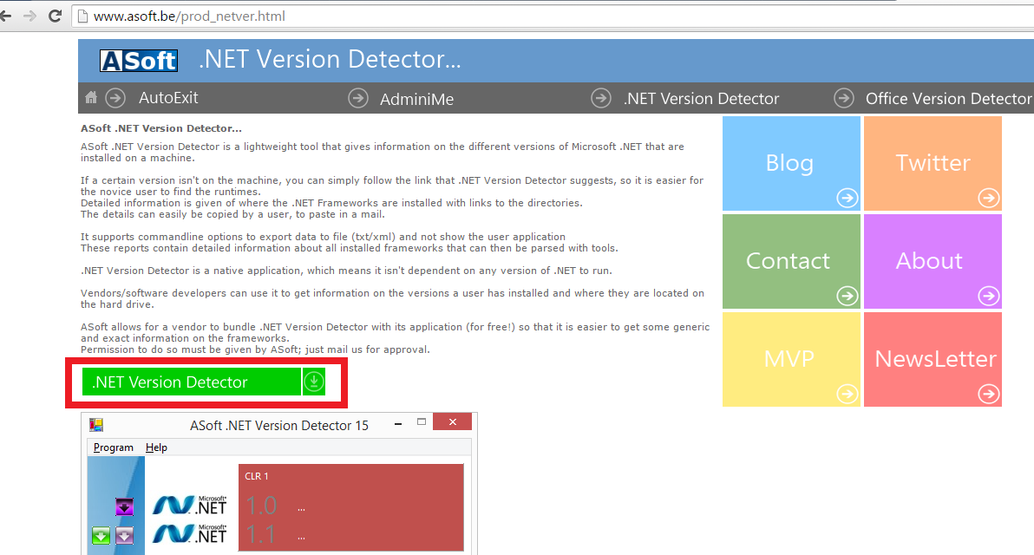Click arrow icon beside AutoExit
Image resolution: width=1034 pixels, height=555 pixels.
tap(115, 98)
